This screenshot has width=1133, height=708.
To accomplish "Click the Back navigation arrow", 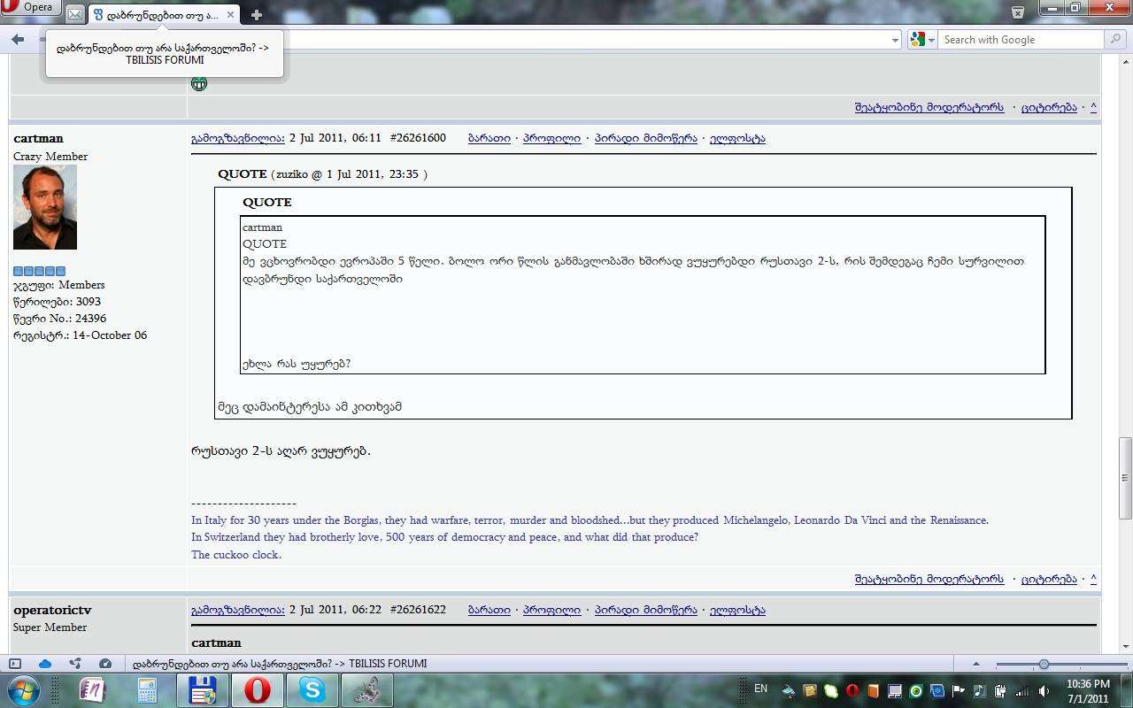I will (x=18, y=40).
